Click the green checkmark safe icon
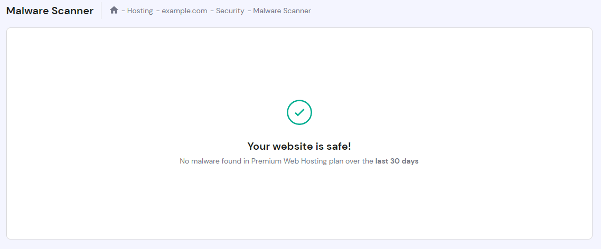This screenshot has width=601, height=249. pos(299,112)
